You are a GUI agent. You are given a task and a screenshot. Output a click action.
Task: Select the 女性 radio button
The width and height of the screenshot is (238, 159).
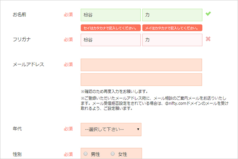coord(113,154)
